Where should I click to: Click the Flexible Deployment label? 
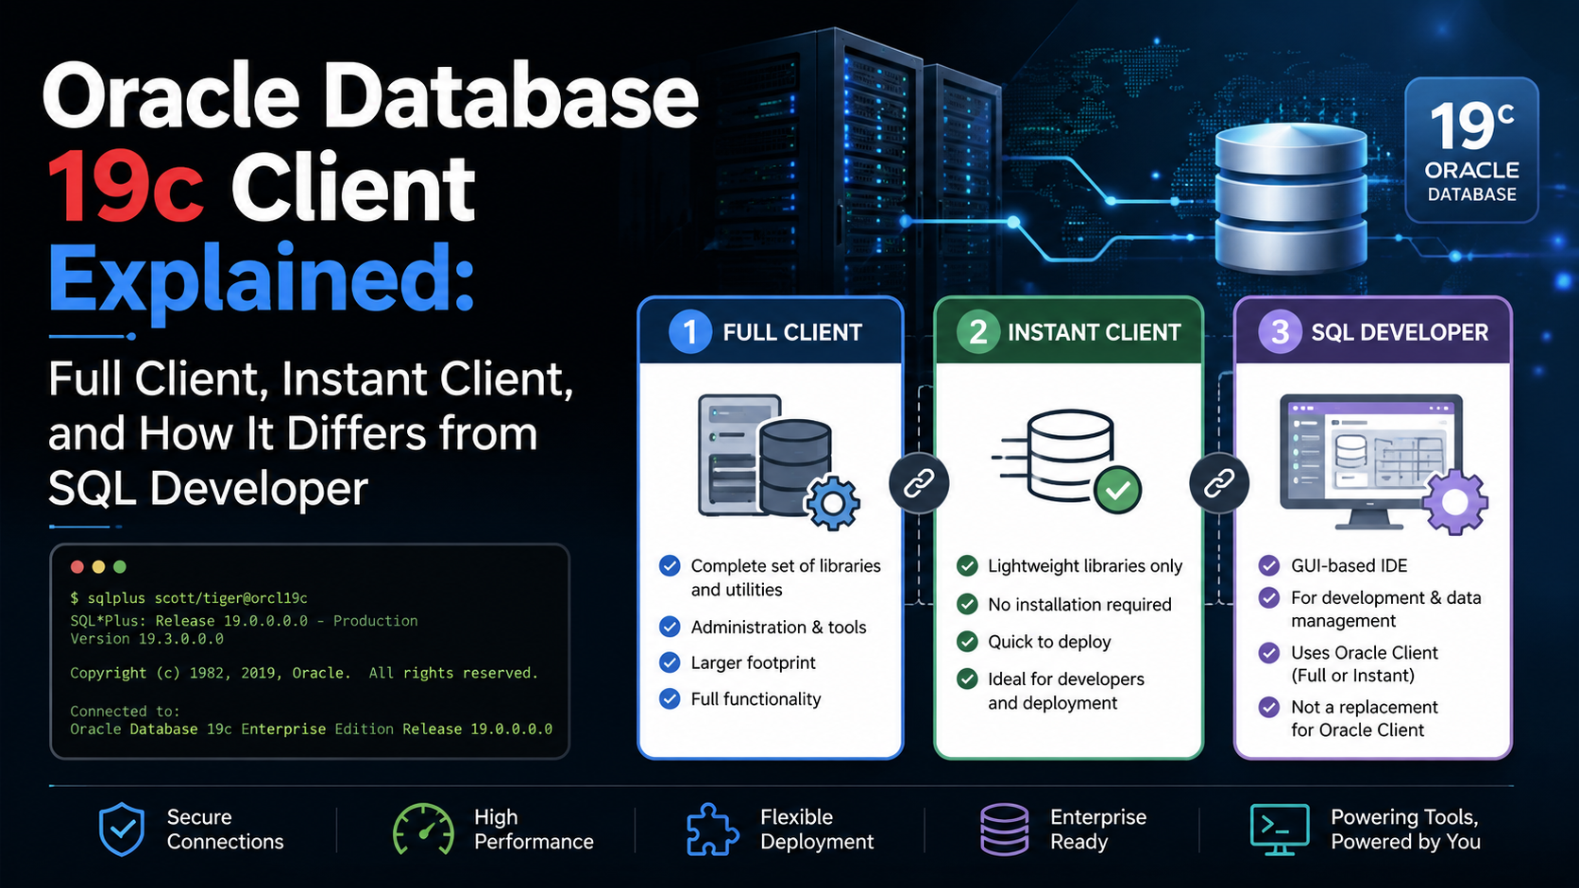click(817, 829)
